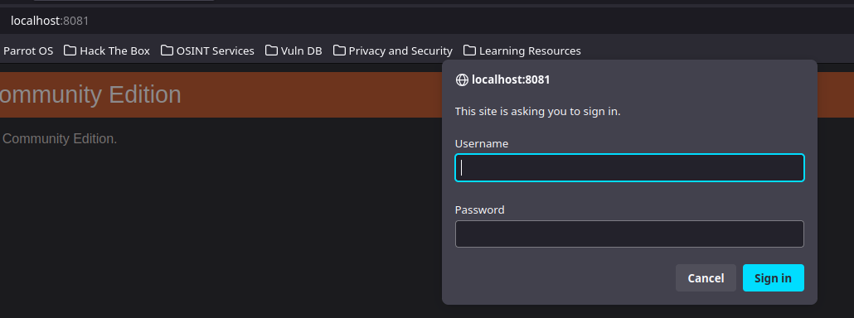Click the Learning Resources folder icon
The width and height of the screenshot is (854, 318).
[469, 51]
